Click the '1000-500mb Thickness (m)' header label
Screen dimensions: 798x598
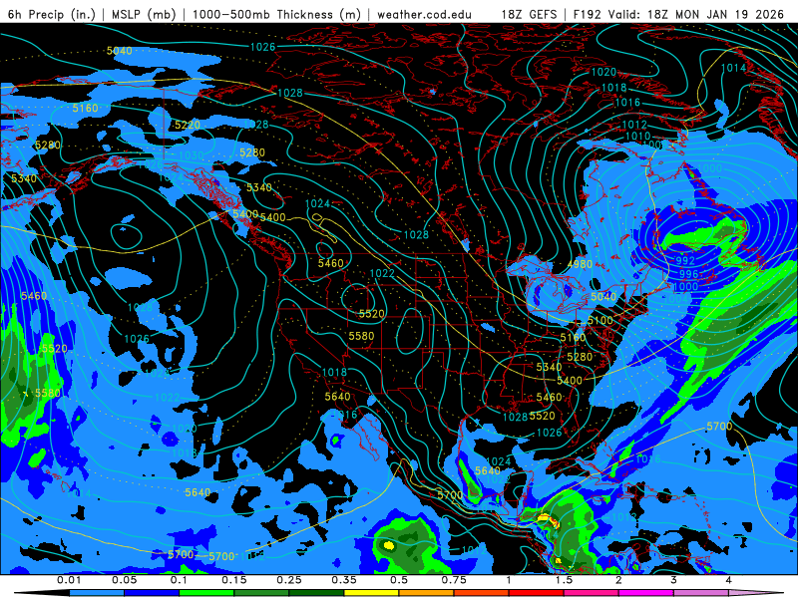(276, 14)
